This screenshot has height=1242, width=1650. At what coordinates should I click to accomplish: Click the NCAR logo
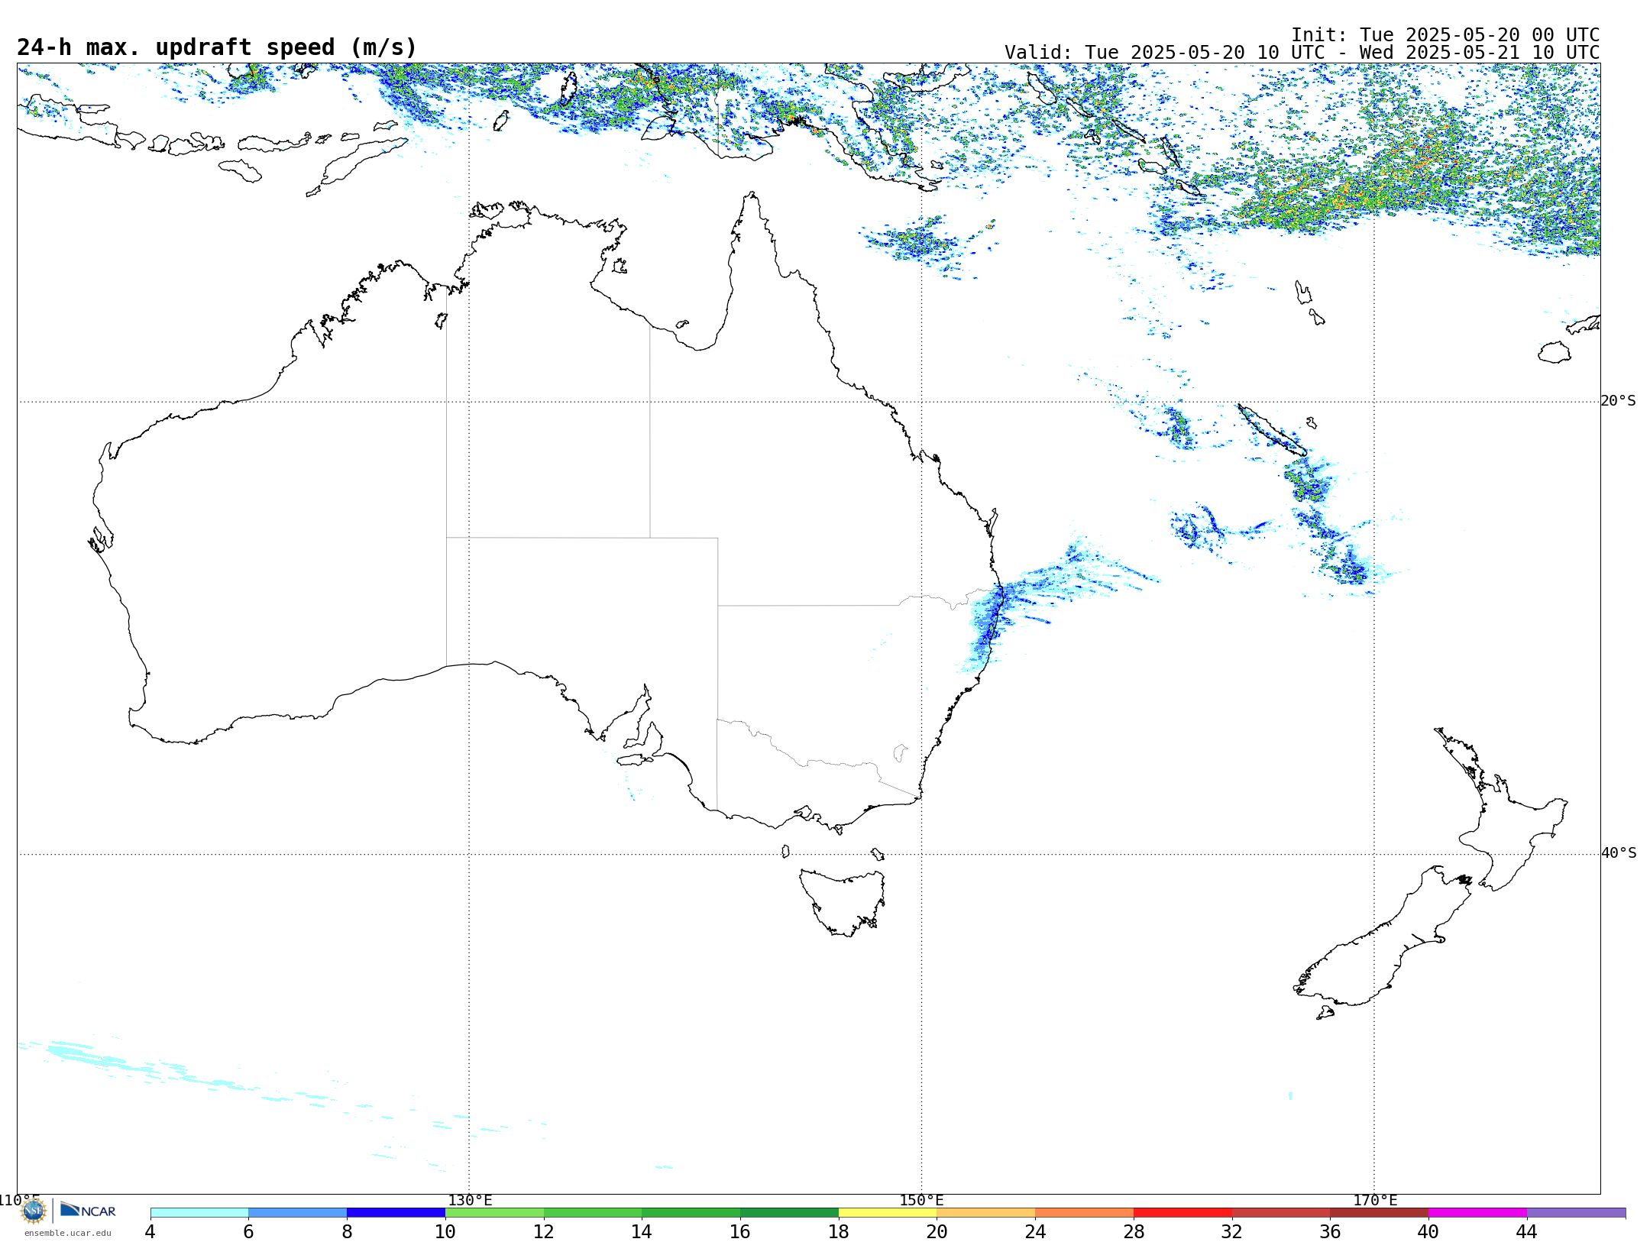pos(88,1211)
